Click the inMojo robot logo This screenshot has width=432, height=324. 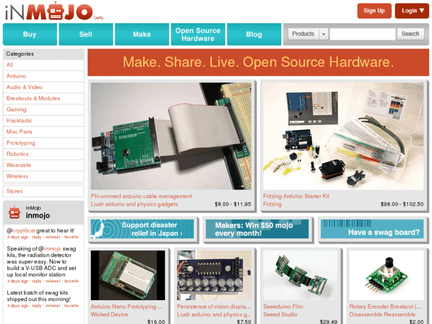54,11
